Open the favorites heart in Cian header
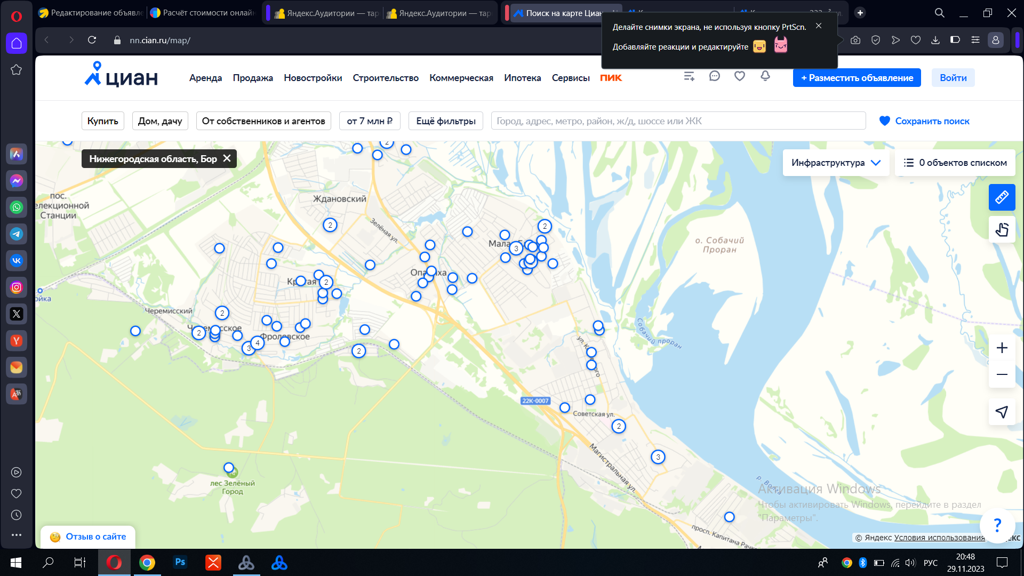This screenshot has height=576, width=1024. click(x=739, y=76)
